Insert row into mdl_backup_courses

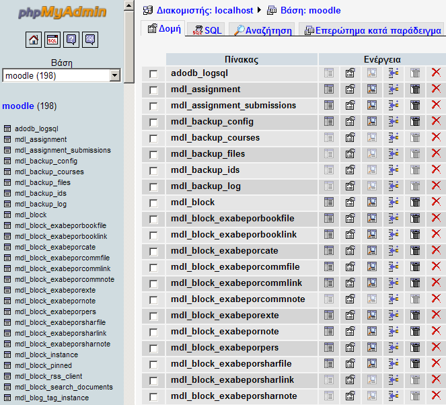click(x=394, y=138)
